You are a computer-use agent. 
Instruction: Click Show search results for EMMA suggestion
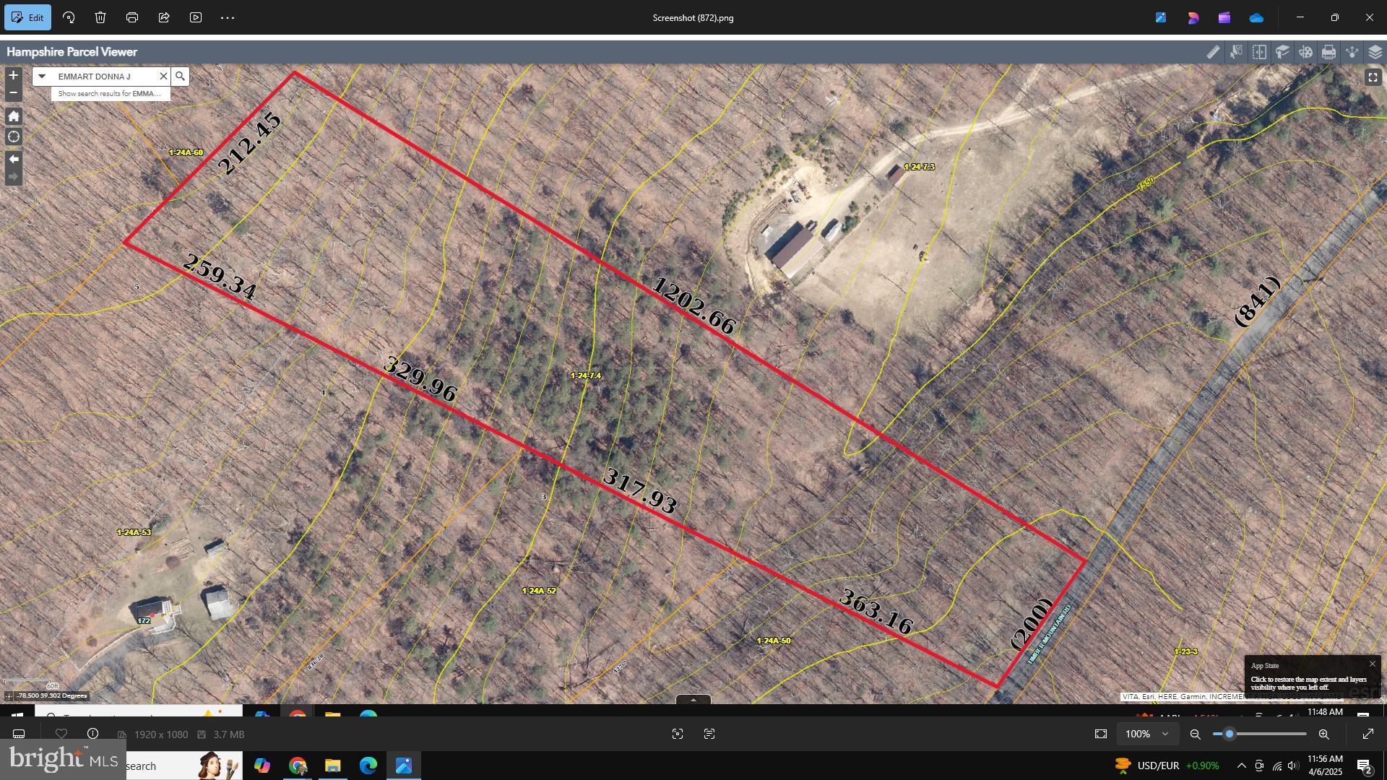point(110,94)
